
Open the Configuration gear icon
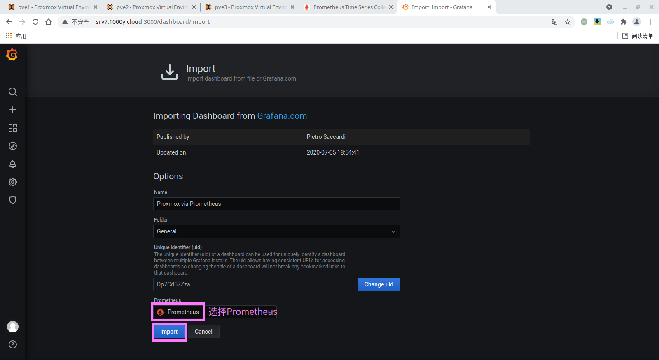coord(13,182)
